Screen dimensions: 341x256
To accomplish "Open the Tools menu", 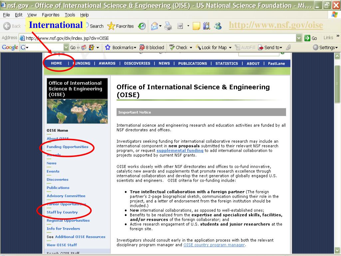I will pos(70,15).
